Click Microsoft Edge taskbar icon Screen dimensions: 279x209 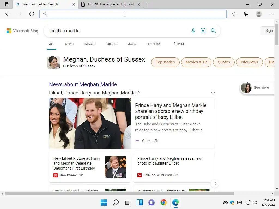point(176,202)
